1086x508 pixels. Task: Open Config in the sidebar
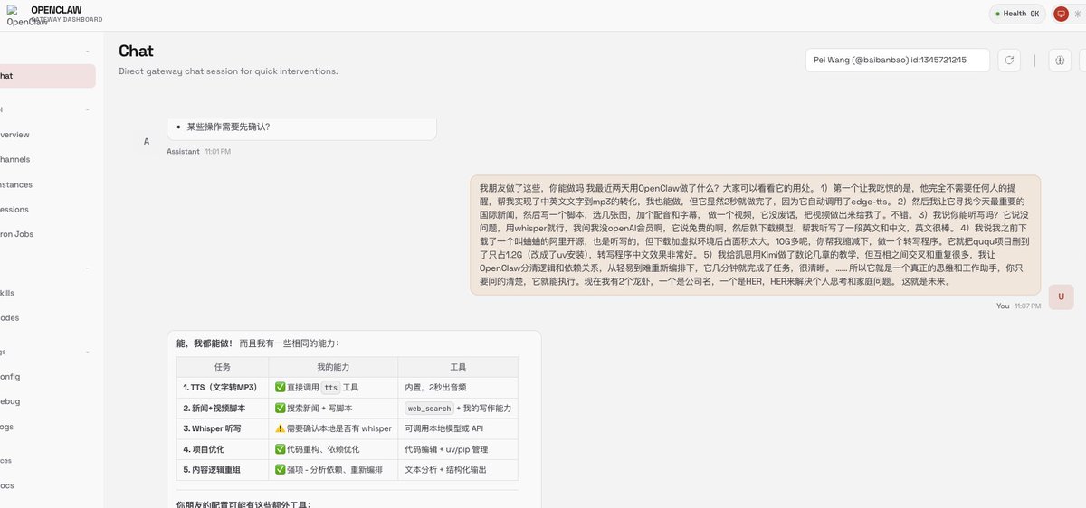coord(45,377)
